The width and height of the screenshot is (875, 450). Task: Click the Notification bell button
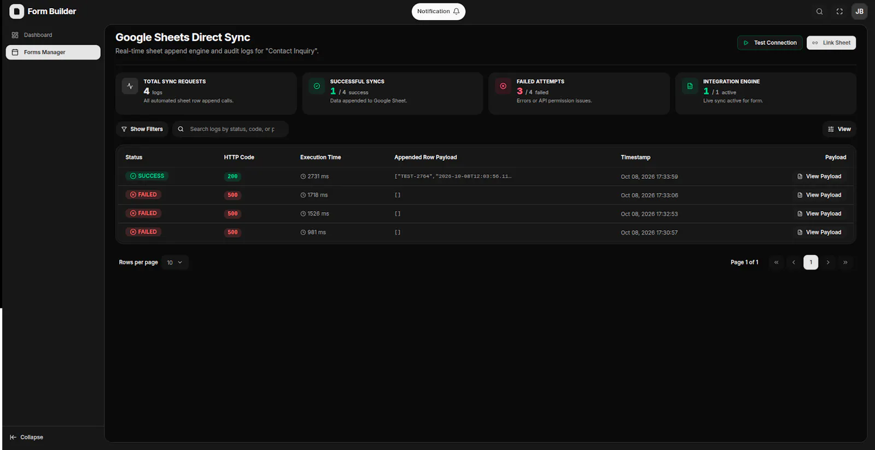click(438, 11)
